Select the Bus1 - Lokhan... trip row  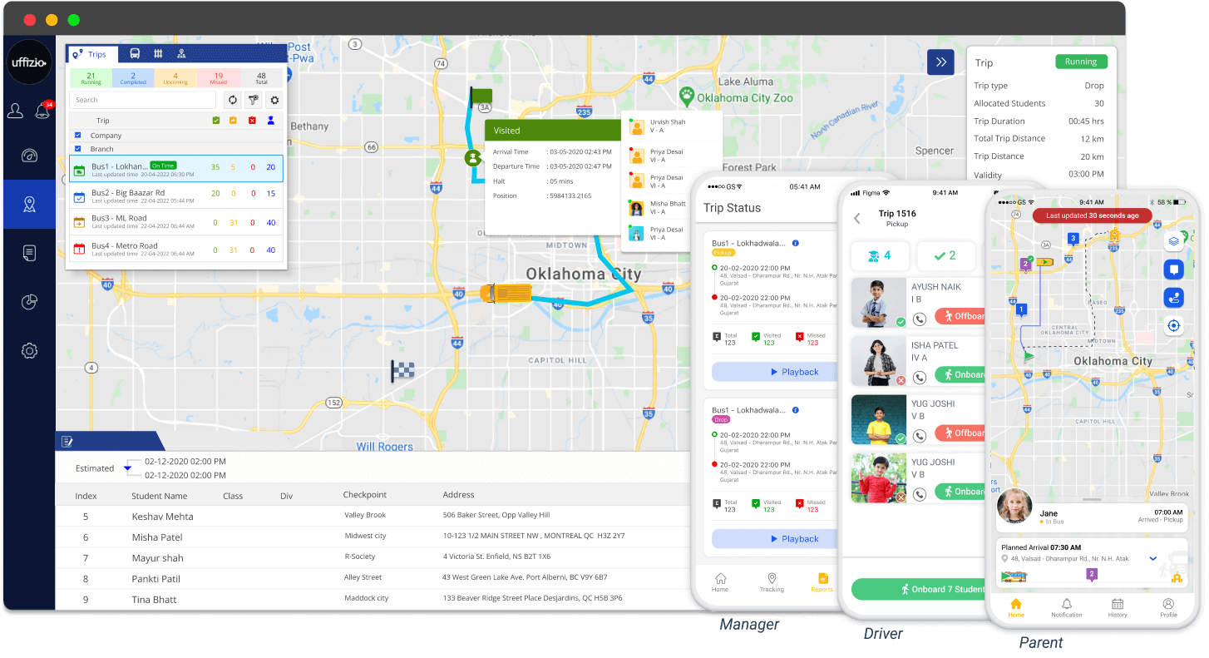176,169
